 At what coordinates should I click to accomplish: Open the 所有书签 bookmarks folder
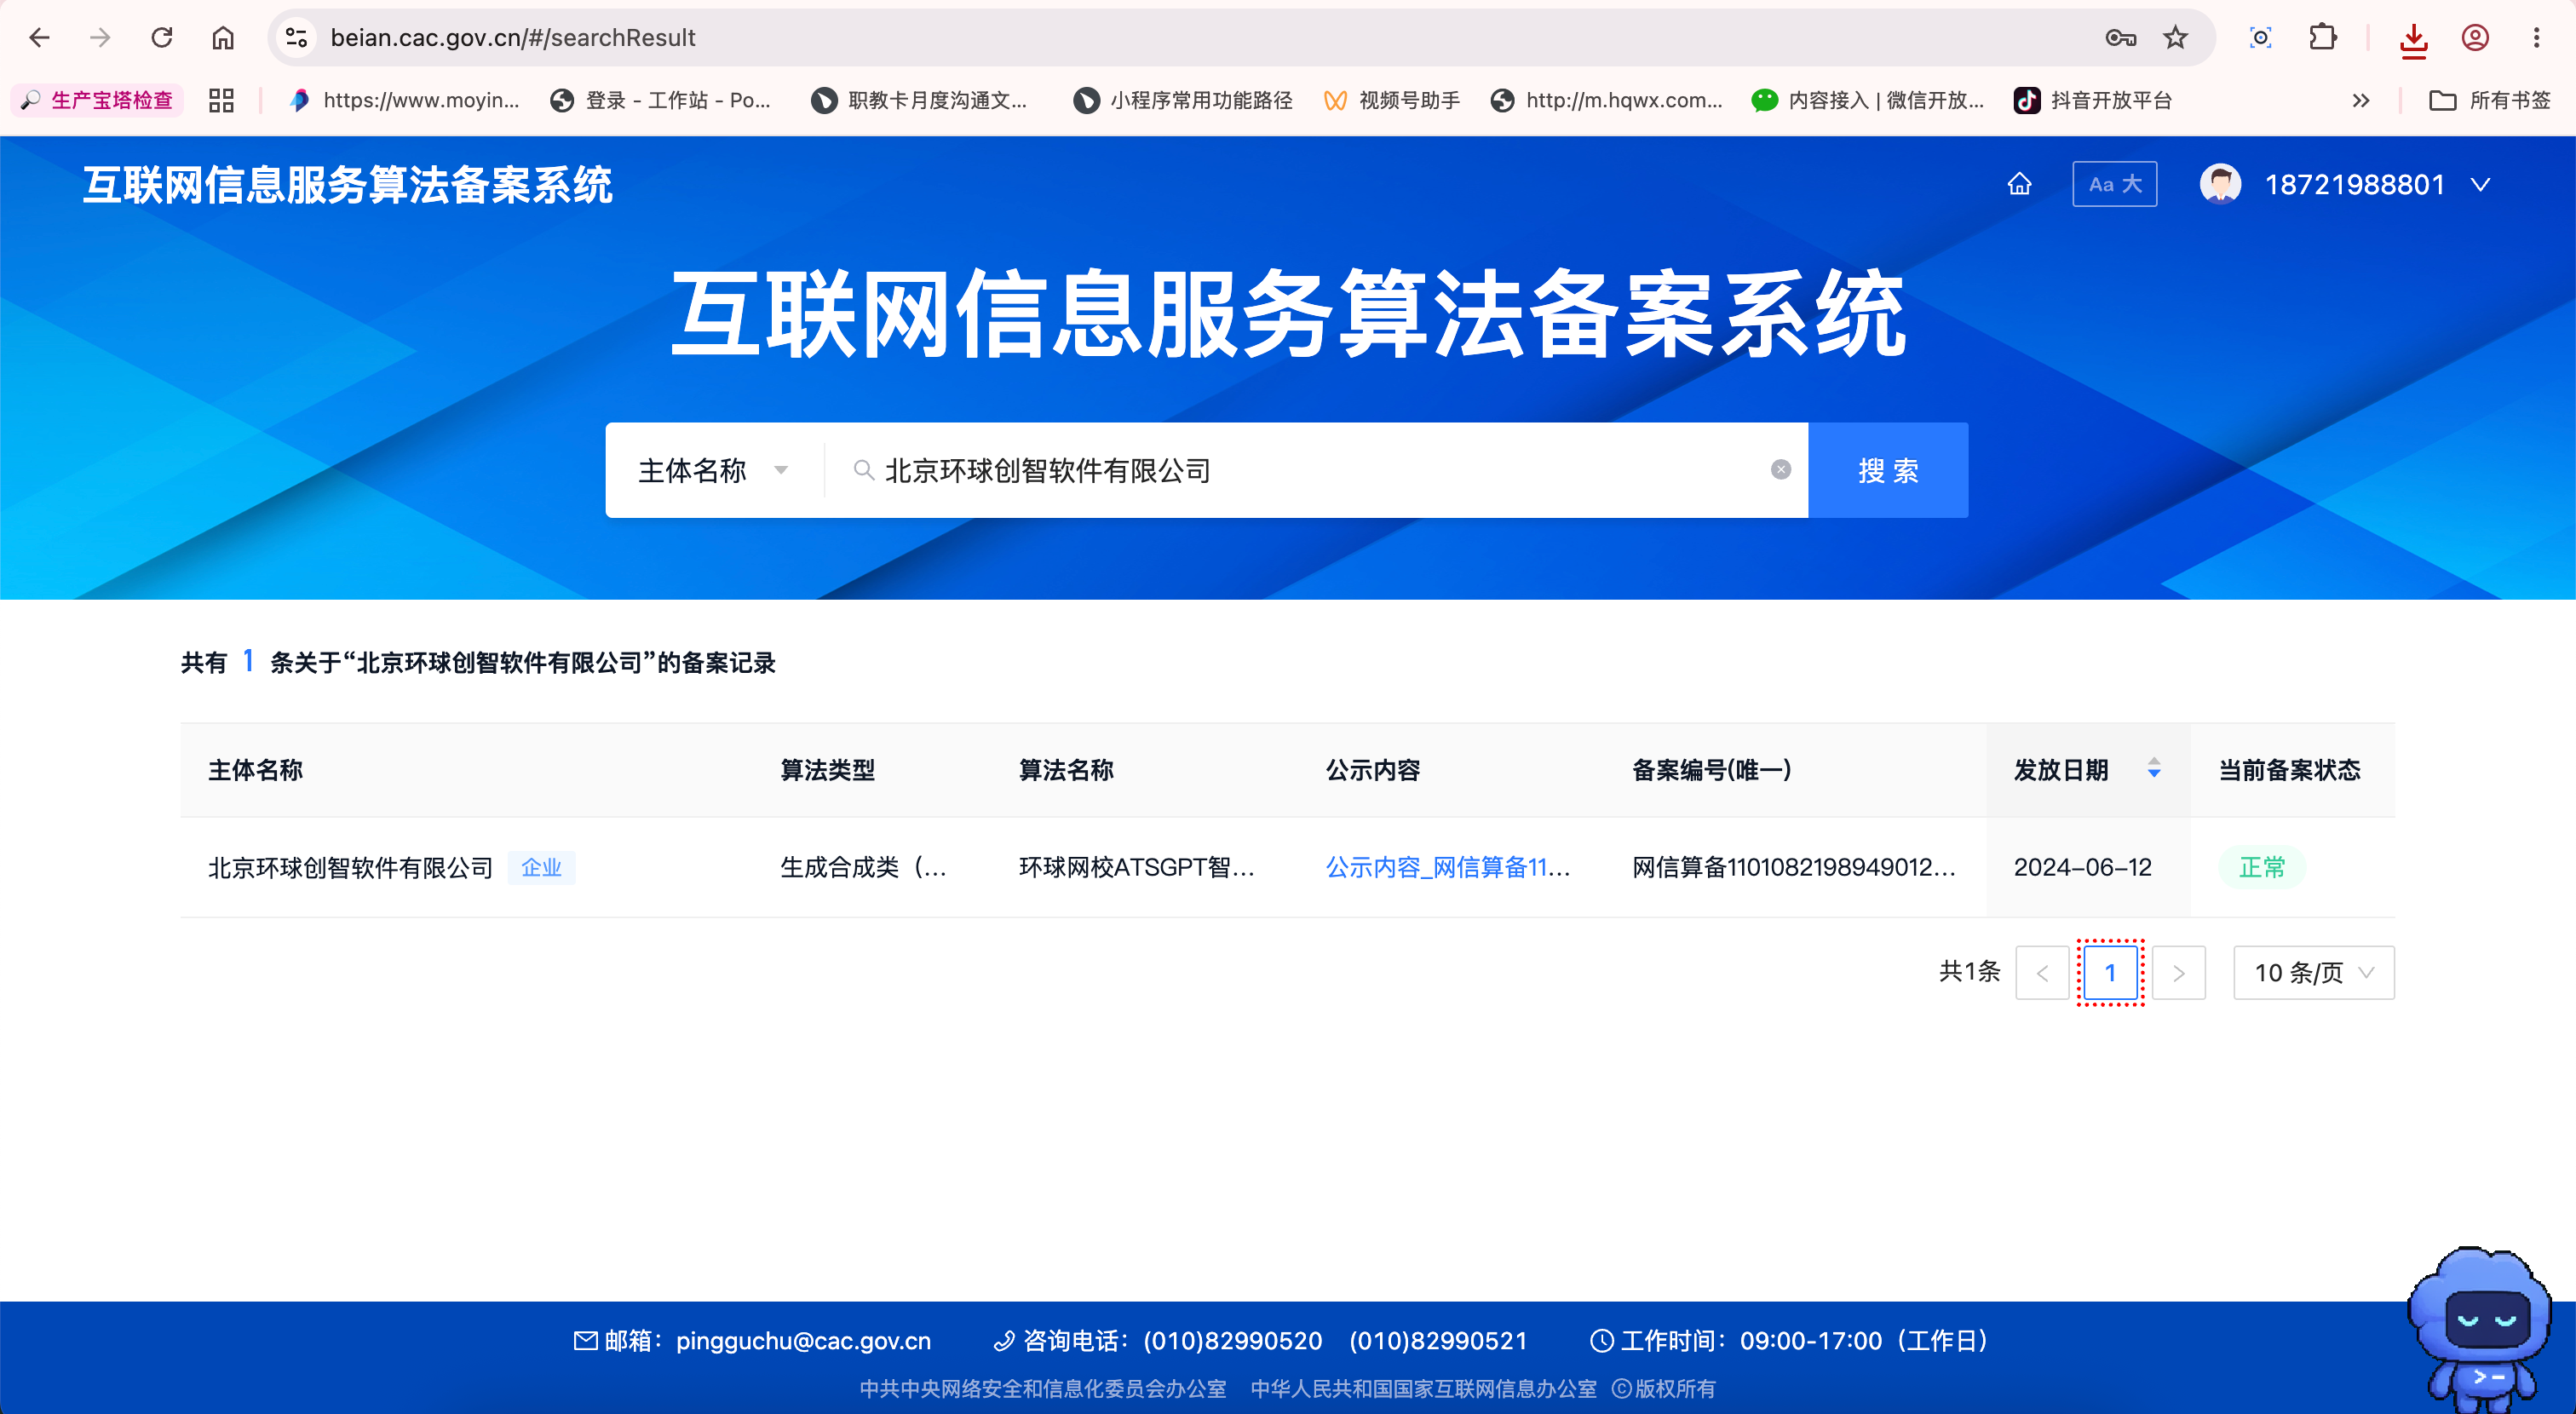coord(2490,100)
